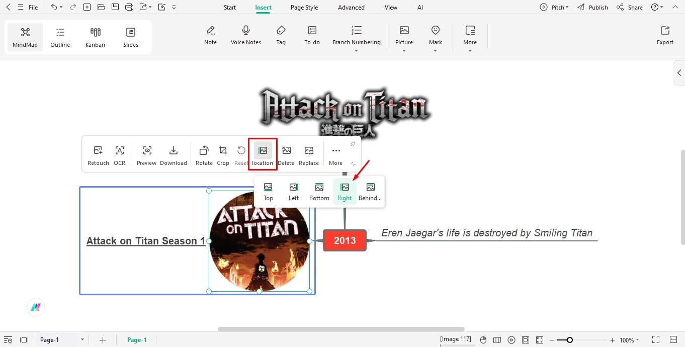Switch to the Insert tab
This screenshot has height=347, width=685.
pos(263,8)
